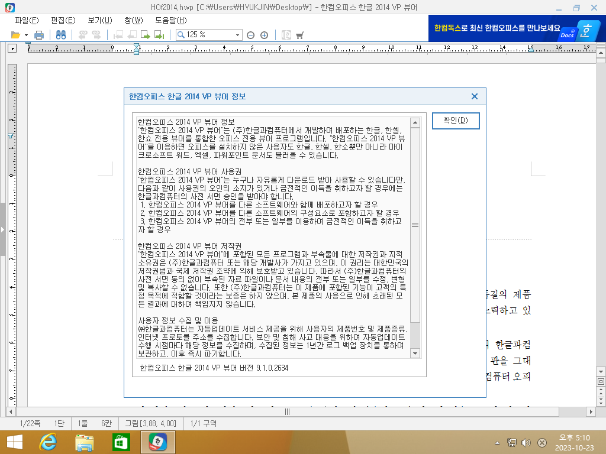Click the dialog text scrollbar thumb
Image resolution: width=606 pixels, height=454 pixels.
tap(415, 225)
